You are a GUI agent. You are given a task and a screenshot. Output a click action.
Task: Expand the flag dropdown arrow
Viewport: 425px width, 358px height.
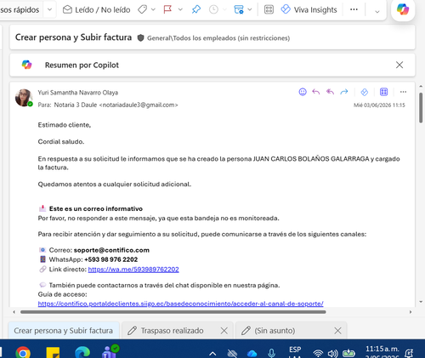click(x=180, y=9)
